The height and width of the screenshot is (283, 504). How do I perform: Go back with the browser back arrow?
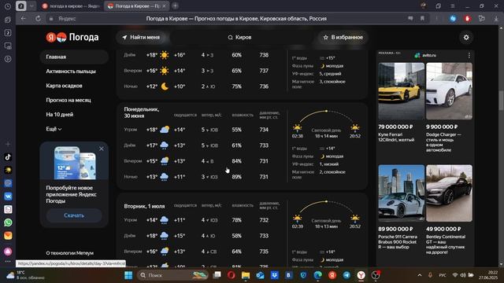(23, 19)
